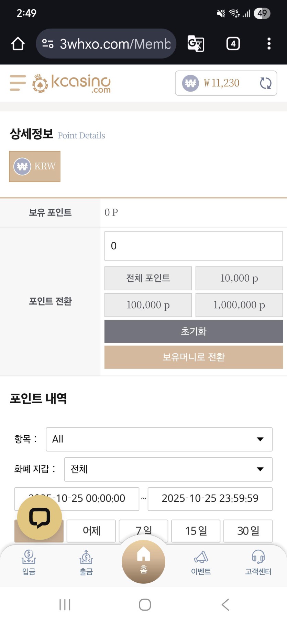Viewport: 287px width, 623px height.
Task: Open the browser tab switcher
Action: 233,44
